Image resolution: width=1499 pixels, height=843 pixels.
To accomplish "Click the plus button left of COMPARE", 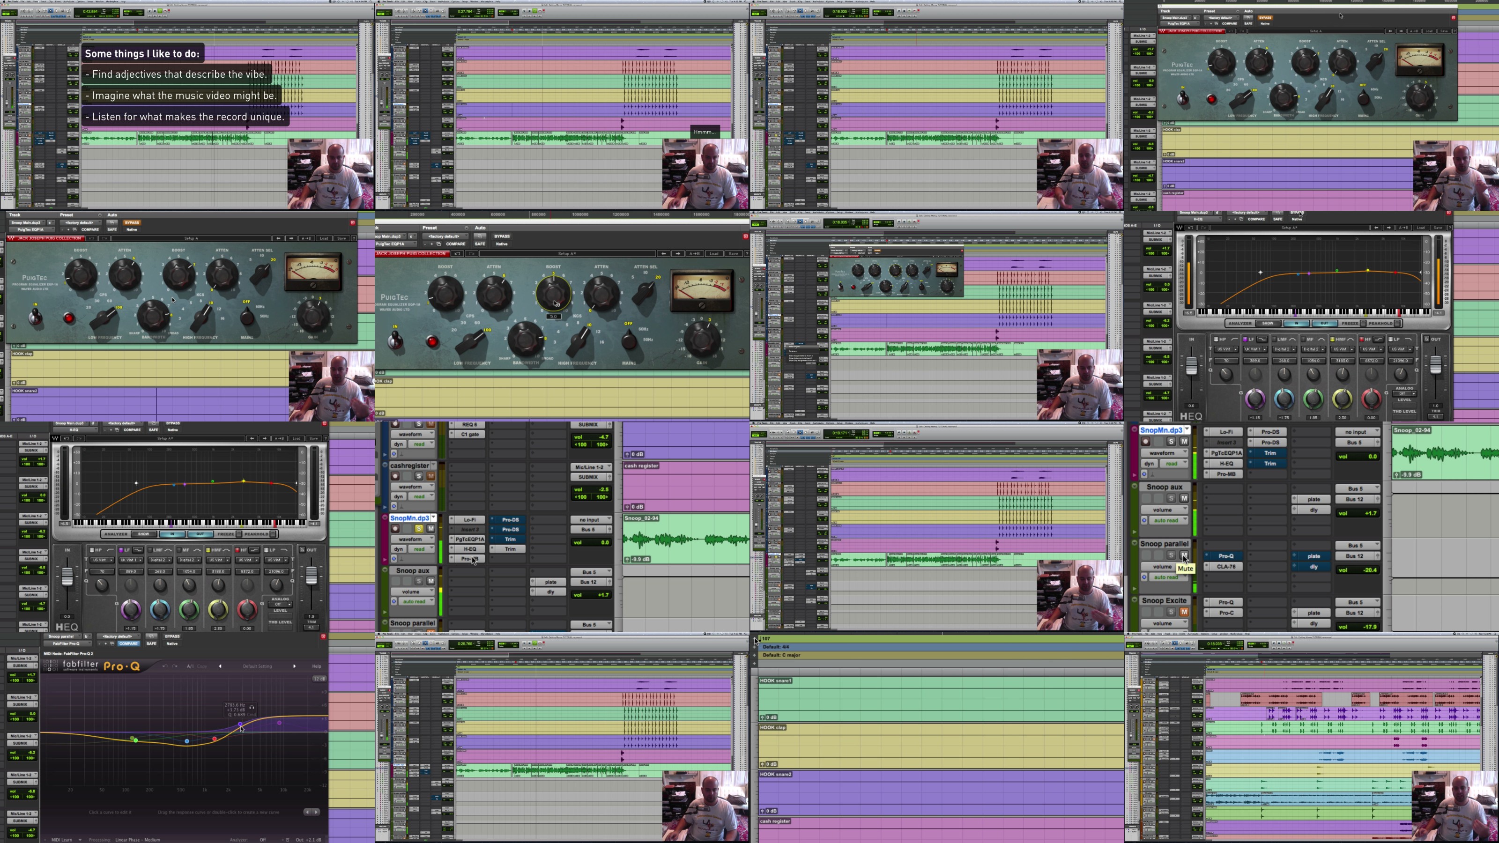I will coord(105,643).
